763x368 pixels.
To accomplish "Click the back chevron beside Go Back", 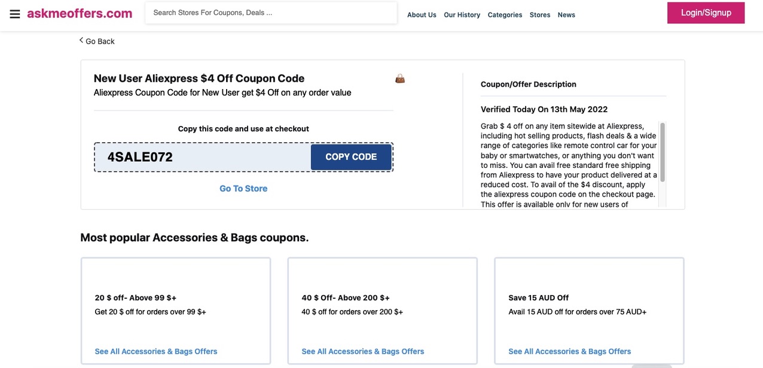I will point(81,40).
